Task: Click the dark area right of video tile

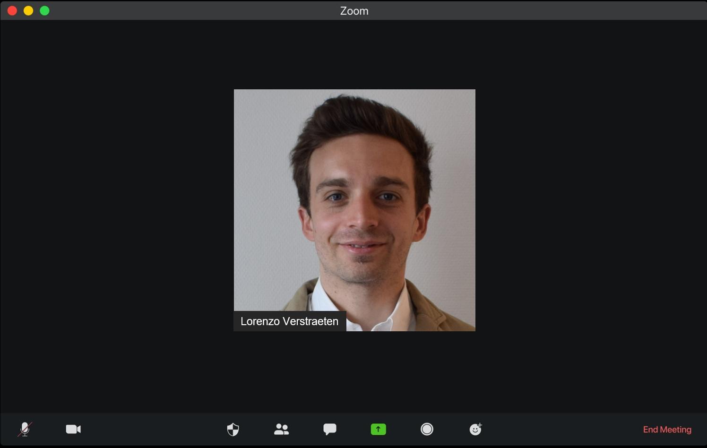Action: point(591,213)
